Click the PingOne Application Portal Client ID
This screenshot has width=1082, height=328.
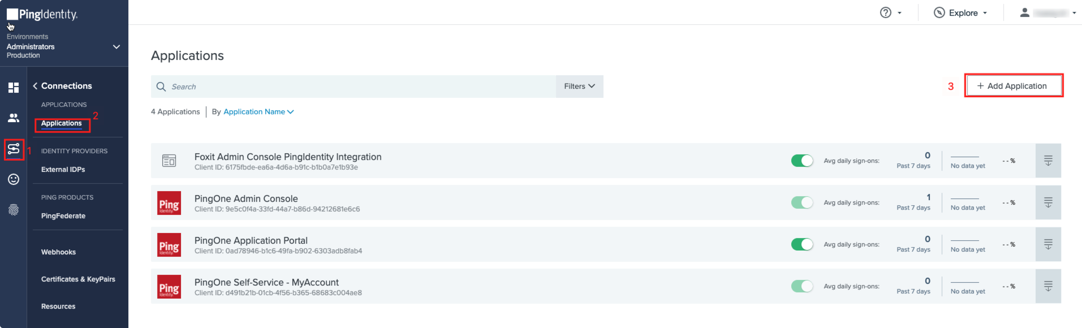278,251
